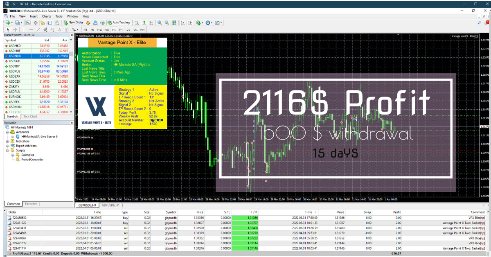Select the Trendline drawing tool
The height and width of the screenshot is (257, 491).
coord(38,29)
